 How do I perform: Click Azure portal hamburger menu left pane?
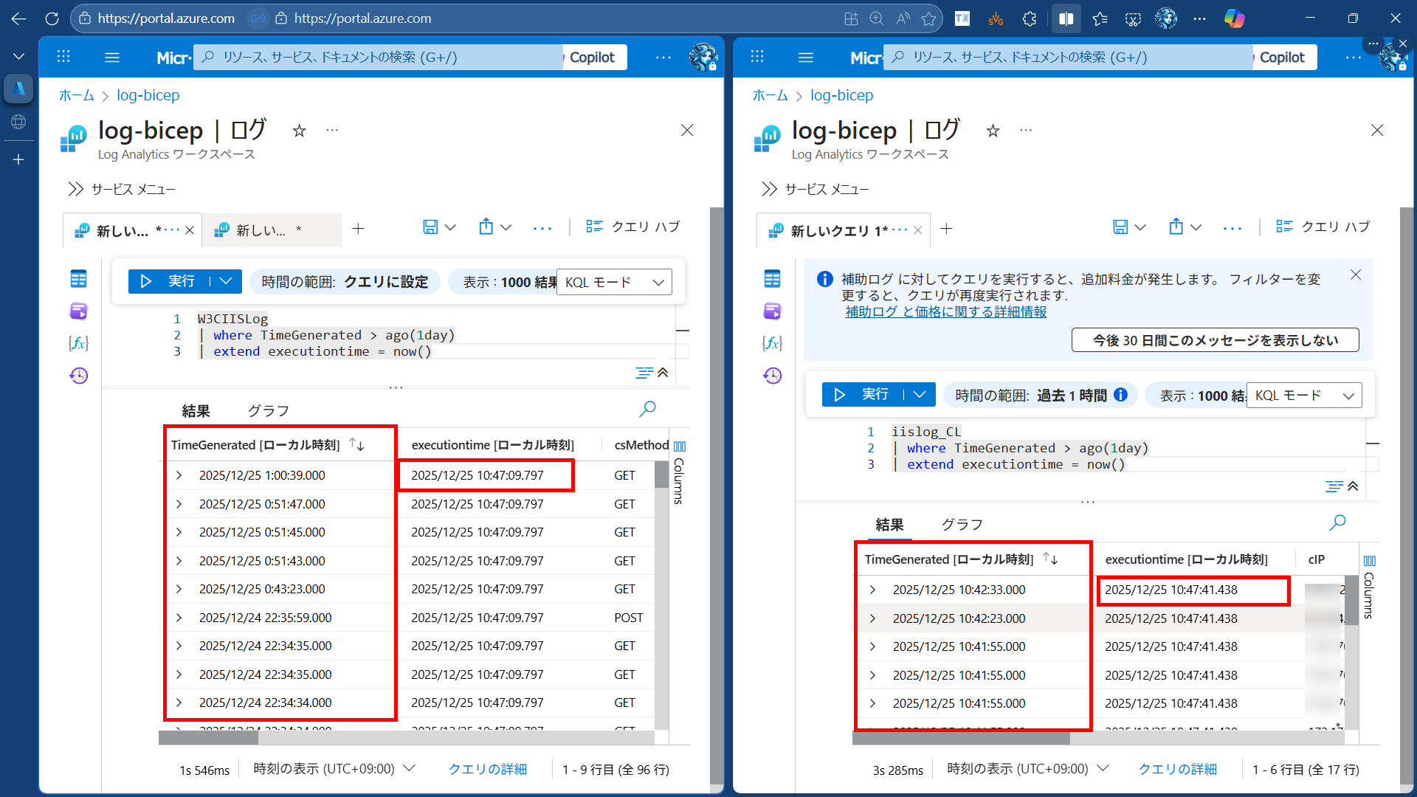tap(112, 58)
